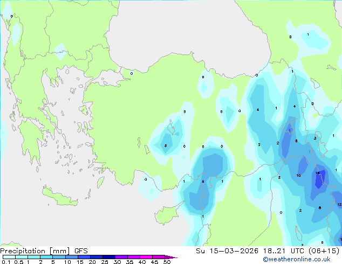This screenshot has height=264, width=342.
Task: Click the '0.1' legend scale label
Action: click(6, 262)
